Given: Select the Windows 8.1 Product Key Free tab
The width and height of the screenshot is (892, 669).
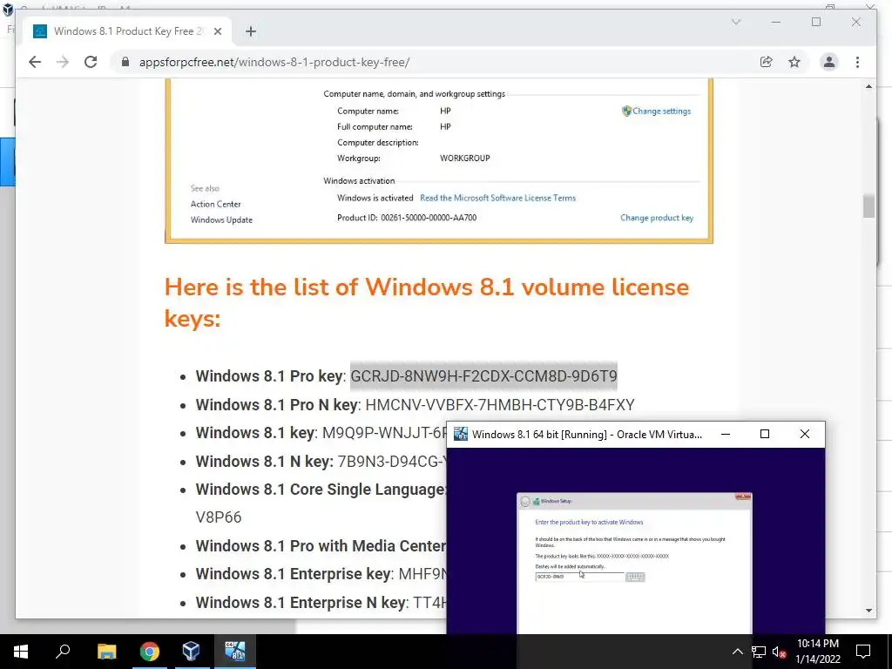Looking at the screenshot, I should pyautogui.click(x=127, y=31).
